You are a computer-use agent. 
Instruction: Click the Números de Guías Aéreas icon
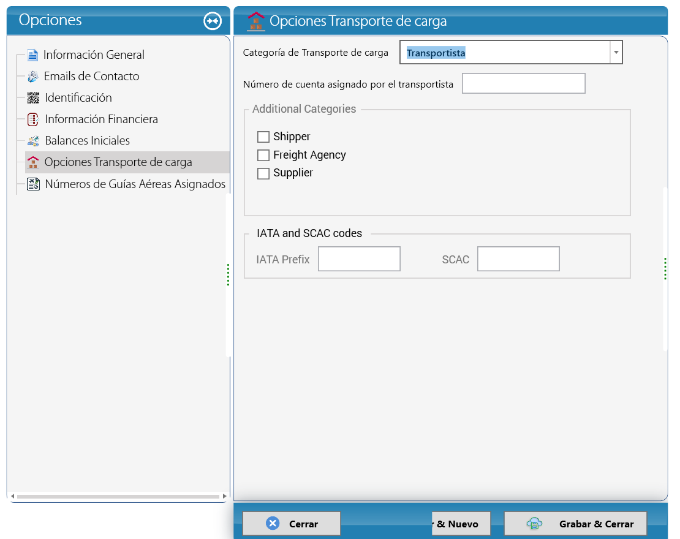point(33,184)
